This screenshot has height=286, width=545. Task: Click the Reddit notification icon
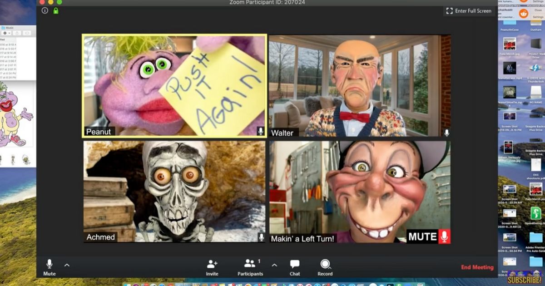pyautogui.click(x=523, y=14)
